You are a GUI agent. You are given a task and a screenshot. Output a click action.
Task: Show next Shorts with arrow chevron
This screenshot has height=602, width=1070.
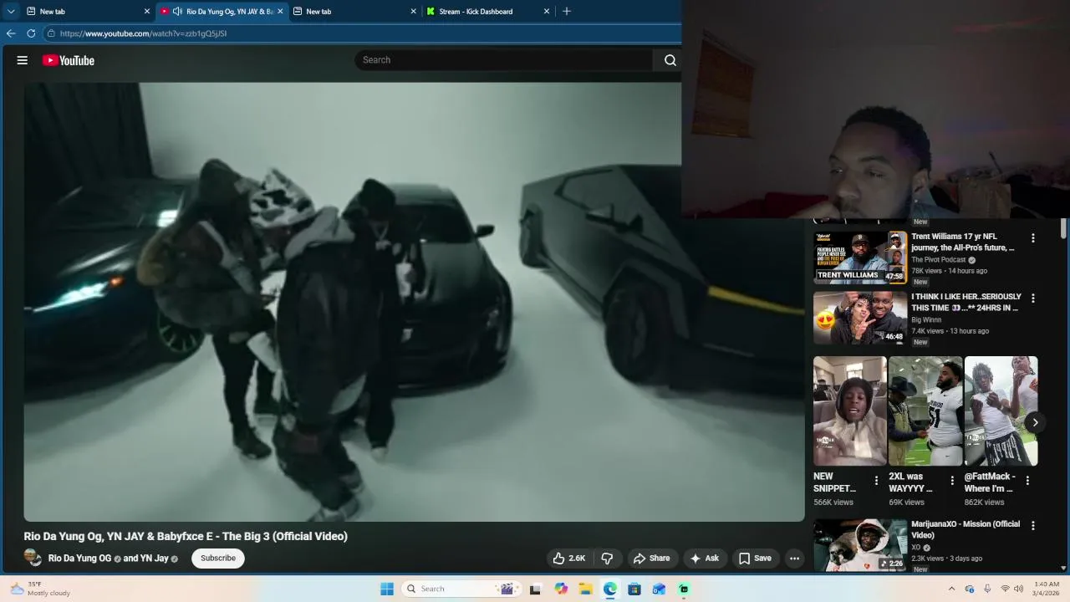(x=1035, y=422)
